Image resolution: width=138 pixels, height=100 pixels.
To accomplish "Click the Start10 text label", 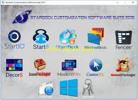I will (x=15, y=46).
